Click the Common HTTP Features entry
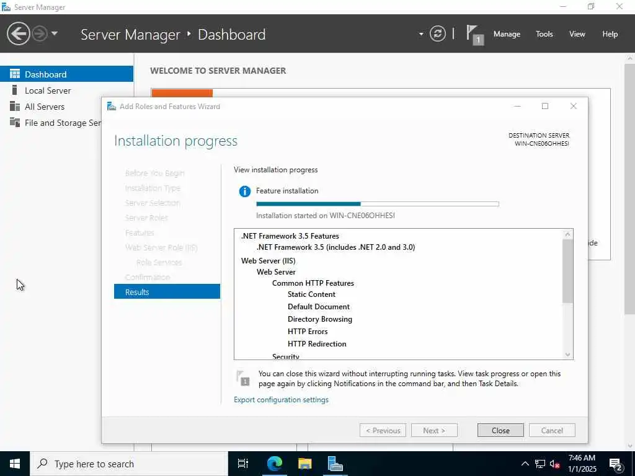This screenshot has height=476, width=635. click(313, 283)
